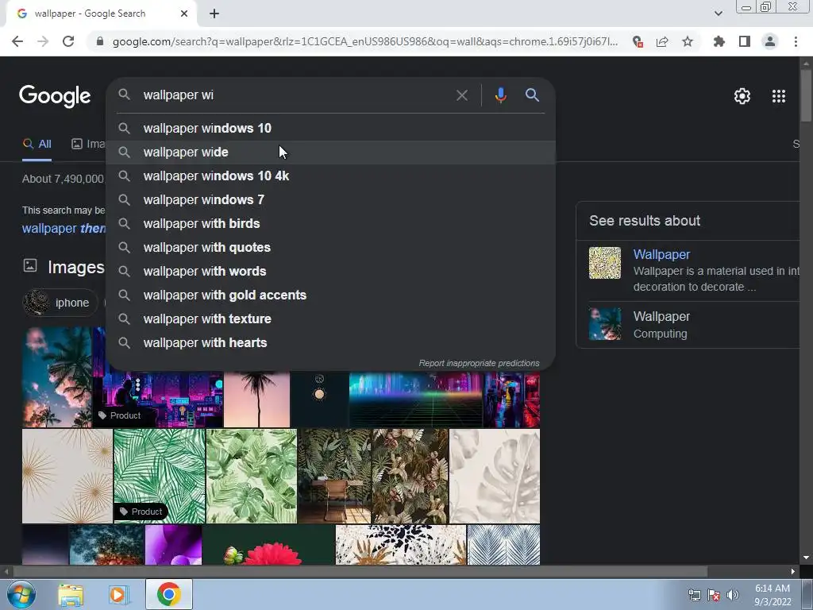The image size is (813, 610).
Task: Choose suggestion wallpaper windows 7
Action: coord(331,199)
